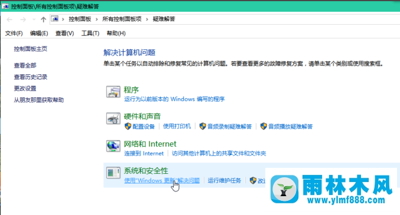Image resolution: width=400 pixels, height=215 pixels.
Task: Open the 查看(V) menu
Action: (64, 34)
